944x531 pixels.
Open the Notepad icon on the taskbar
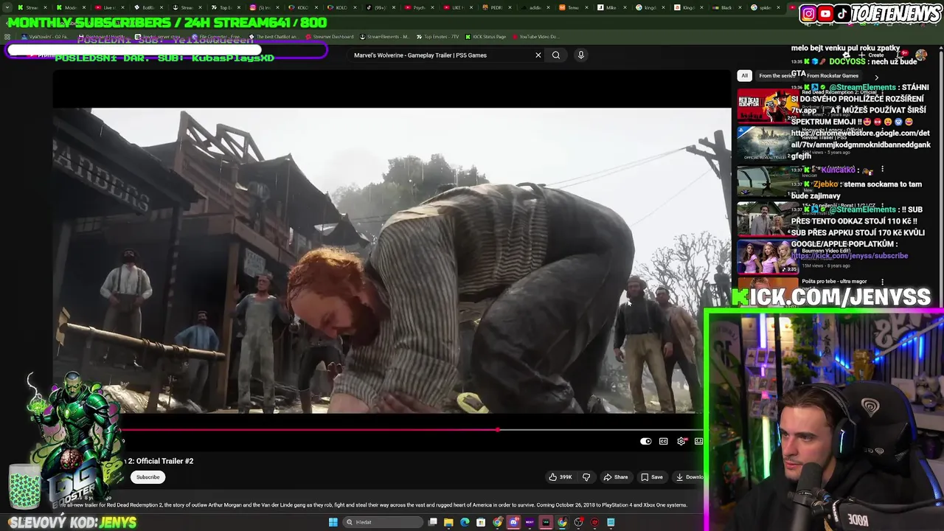[611, 522]
